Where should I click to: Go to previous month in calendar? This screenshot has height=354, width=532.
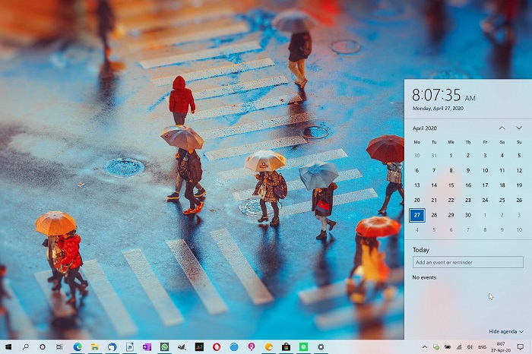(502, 128)
